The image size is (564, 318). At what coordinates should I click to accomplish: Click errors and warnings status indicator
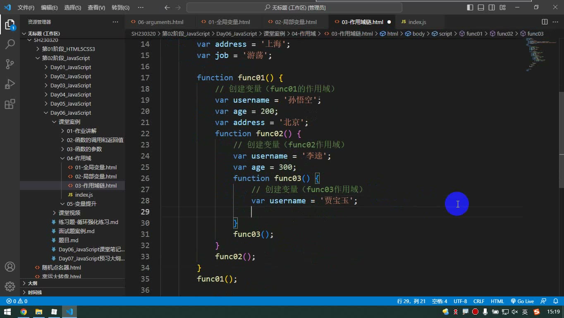[x=17, y=301]
